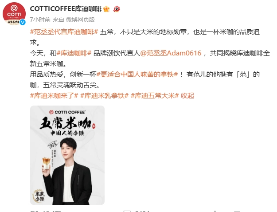This screenshot has height=212, width=277.
Task: Open the COTTICOFFEE库迪咖啡 account name
Action: (66, 9)
